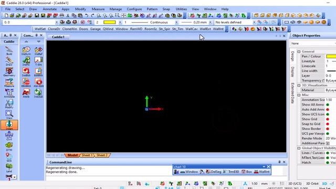The image size is (336, 189).
Task: Open the View tools in Caddie panel
Action: [9, 114]
